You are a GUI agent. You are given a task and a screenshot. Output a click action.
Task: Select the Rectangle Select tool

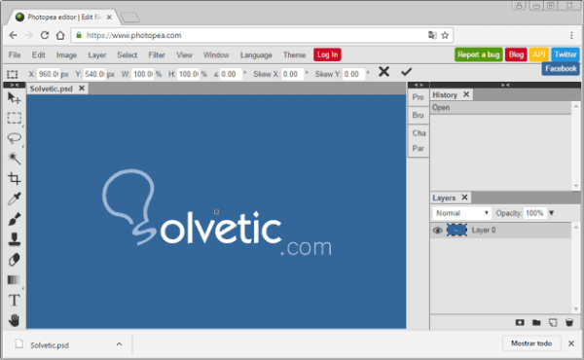pyautogui.click(x=15, y=118)
